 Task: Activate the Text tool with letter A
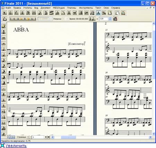click(98, 13)
